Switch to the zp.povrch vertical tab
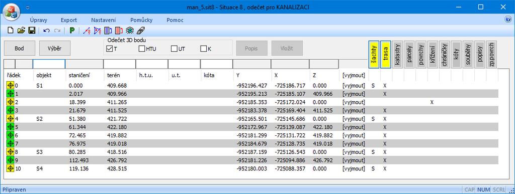The image size is (515, 194). (492, 55)
